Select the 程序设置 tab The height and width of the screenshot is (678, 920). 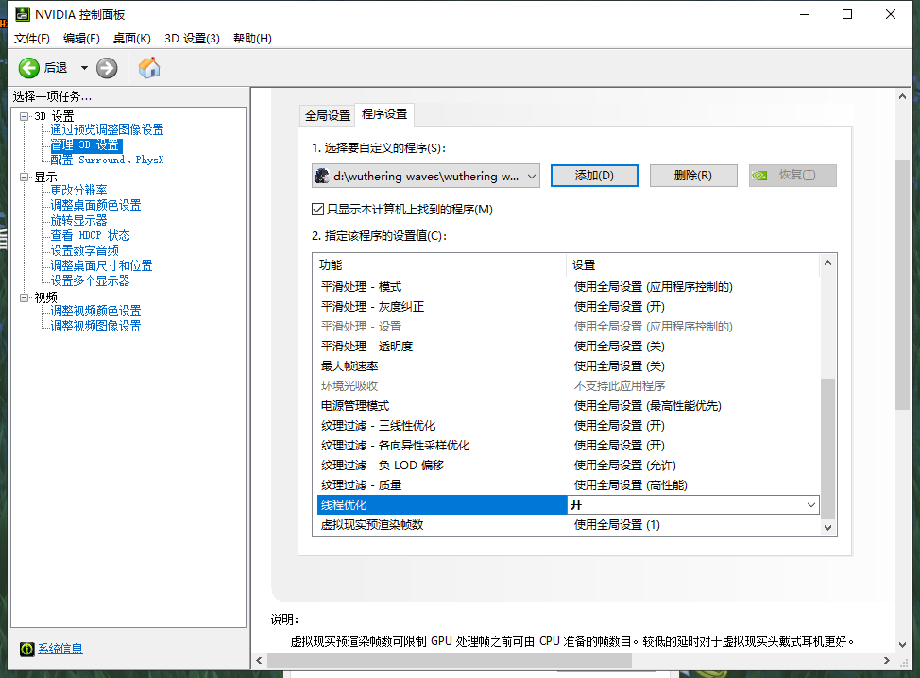[x=384, y=113]
